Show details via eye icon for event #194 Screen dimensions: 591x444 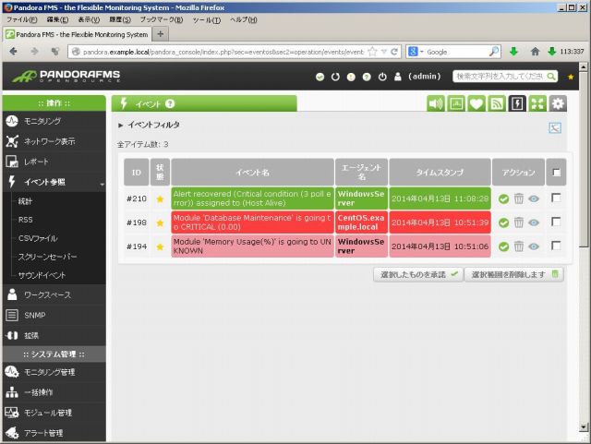click(x=534, y=246)
